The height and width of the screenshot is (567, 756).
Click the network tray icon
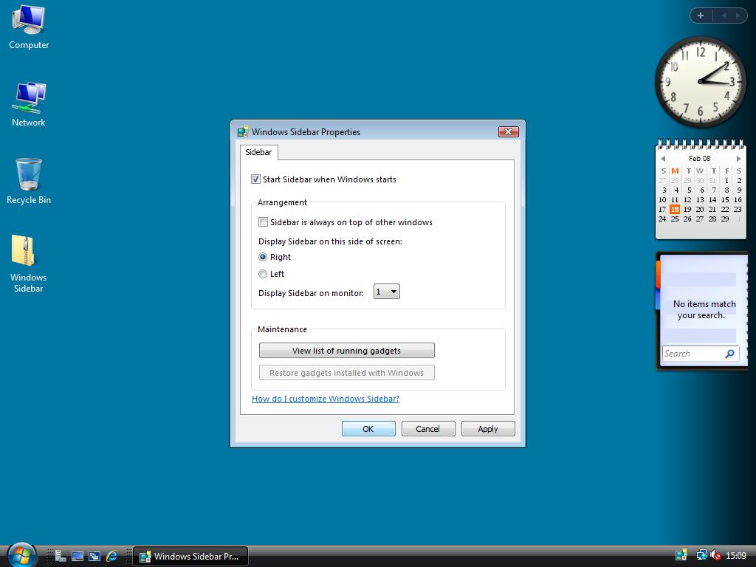pos(701,555)
